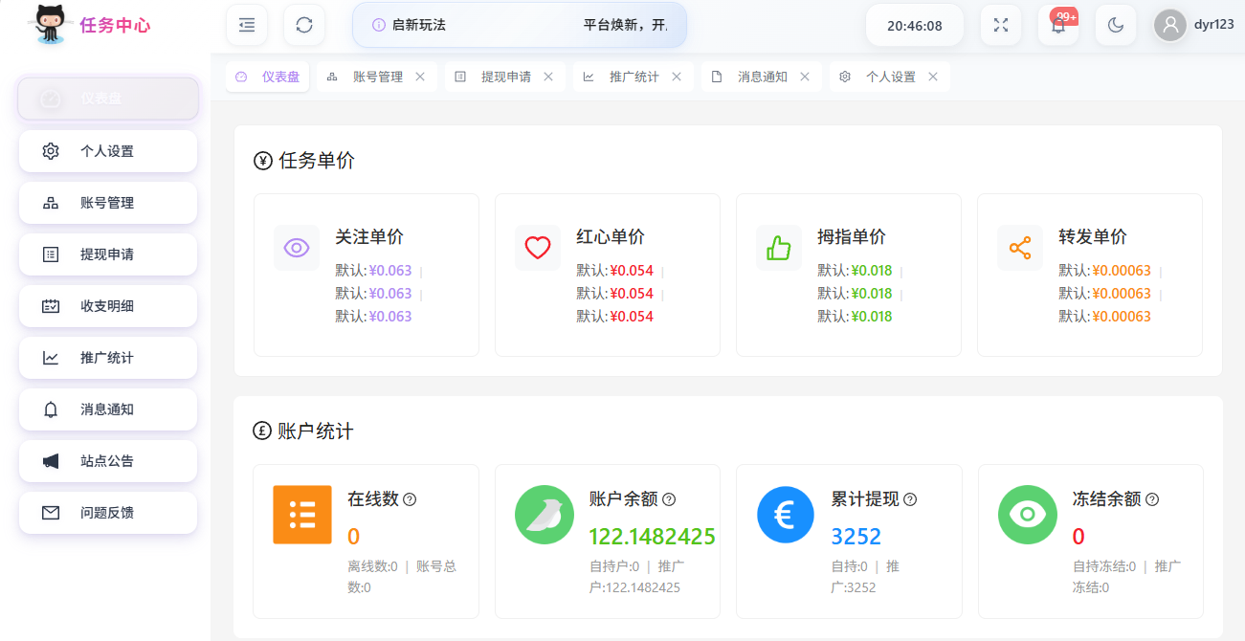1245x641 pixels.
Task: Close the 提现申请 tab
Action: (x=548, y=77)
